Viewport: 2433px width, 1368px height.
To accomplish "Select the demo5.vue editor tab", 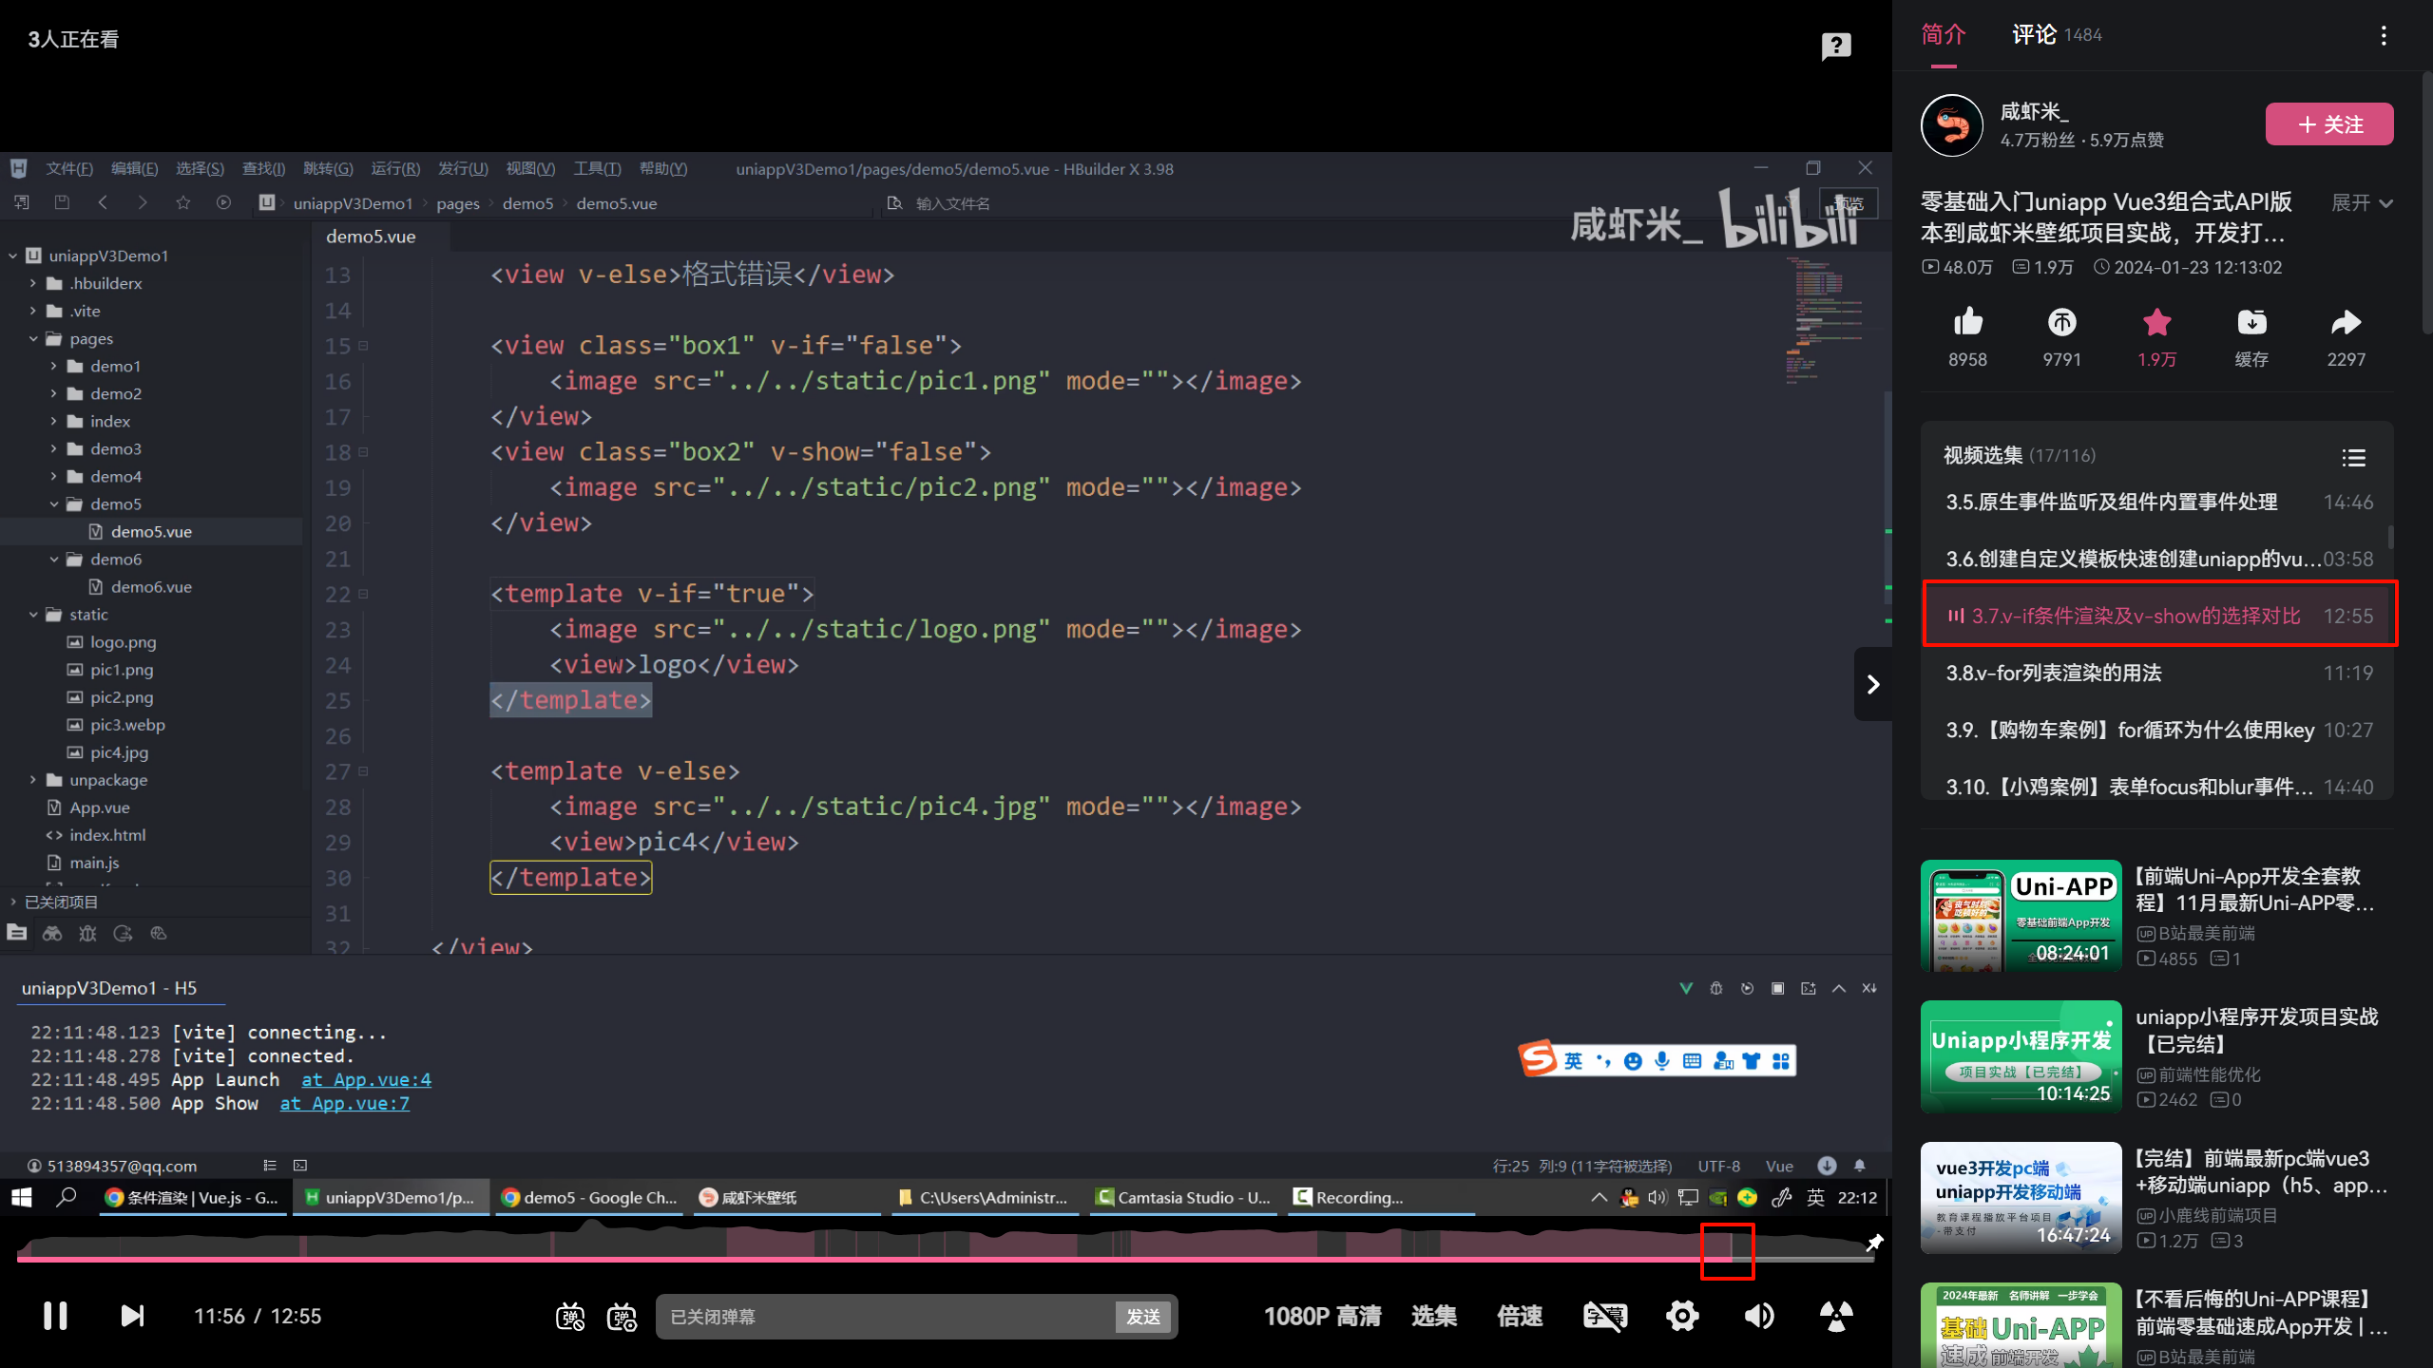I will pyautogui.click(x=371, y=237).
